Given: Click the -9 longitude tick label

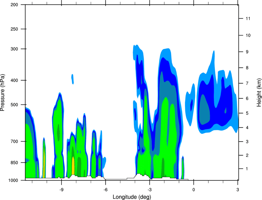Looking at the screenshot, I should tap(61, 190).
